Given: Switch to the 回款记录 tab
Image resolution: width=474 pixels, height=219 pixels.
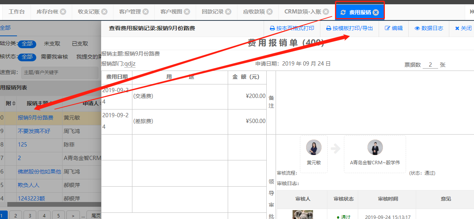Looking at the screenshot, I should click(213, 12).
